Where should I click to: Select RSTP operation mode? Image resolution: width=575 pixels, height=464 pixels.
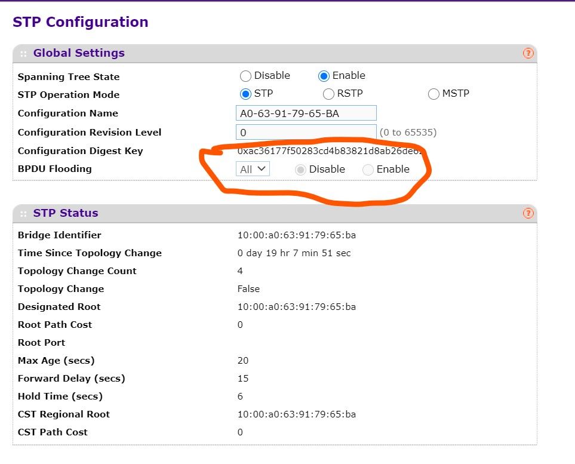(328, 94)
